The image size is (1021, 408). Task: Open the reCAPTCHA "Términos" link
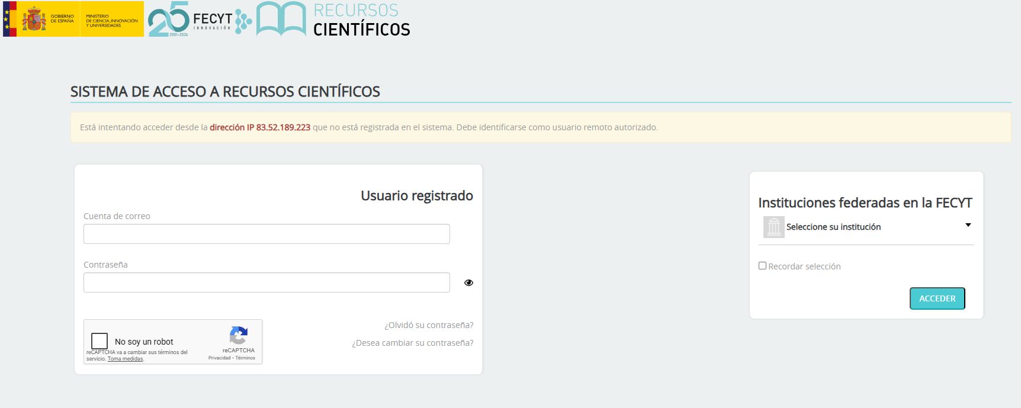(245, 358)
